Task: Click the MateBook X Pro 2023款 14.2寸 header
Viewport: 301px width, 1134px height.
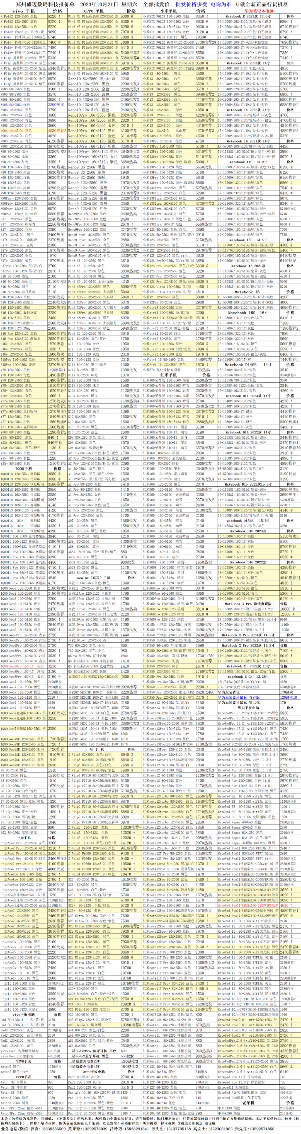Action: [248, 635]
